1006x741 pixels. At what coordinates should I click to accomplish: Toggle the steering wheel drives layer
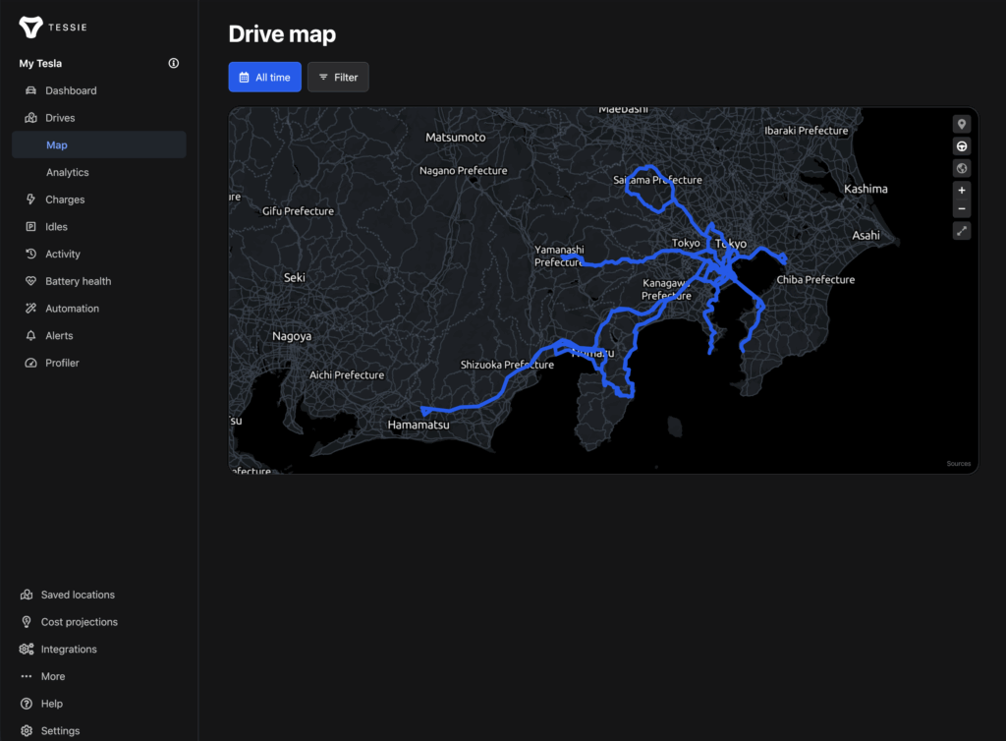961,146
